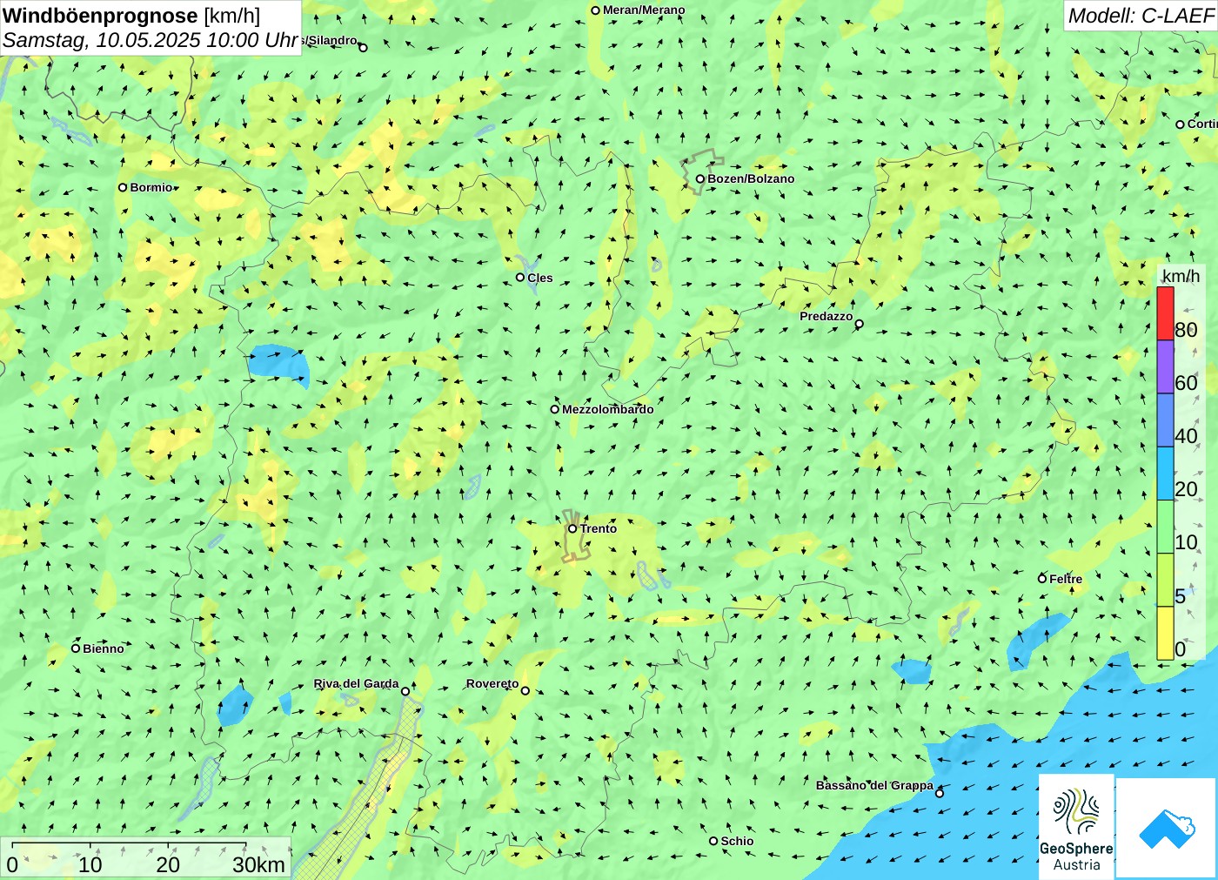
Task: Click the Predazzo location marker
Action: coord(859,324)
